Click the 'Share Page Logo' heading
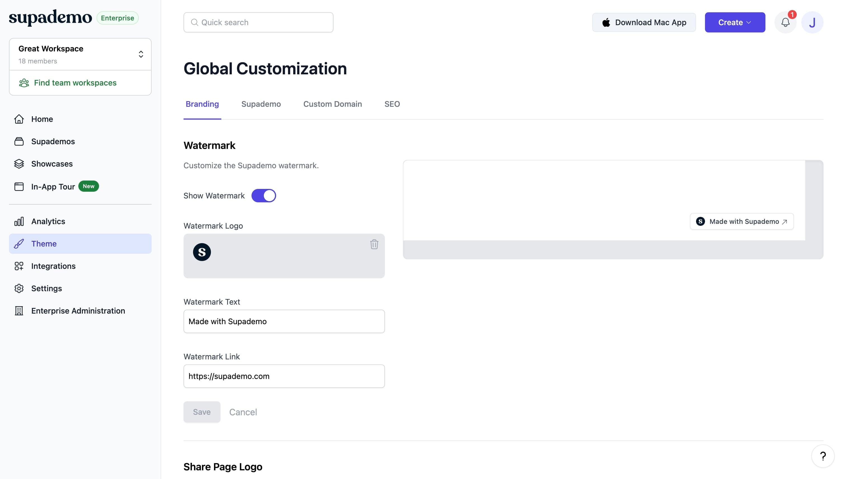This screenshot has width=846, height=479. point(223,467)
